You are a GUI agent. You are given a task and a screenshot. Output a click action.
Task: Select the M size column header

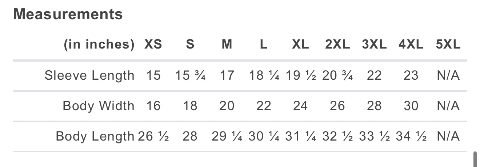[227, 45]
